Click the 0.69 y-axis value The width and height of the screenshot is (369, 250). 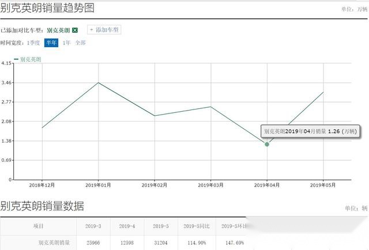tap(6, 160)
